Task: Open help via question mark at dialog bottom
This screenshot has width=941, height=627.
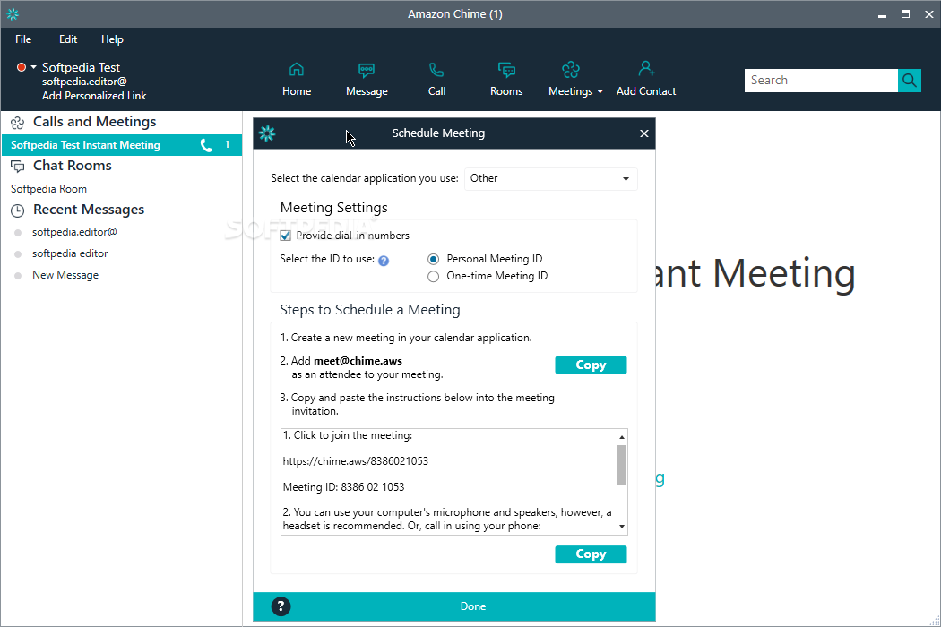Action: tap(281, 606)
